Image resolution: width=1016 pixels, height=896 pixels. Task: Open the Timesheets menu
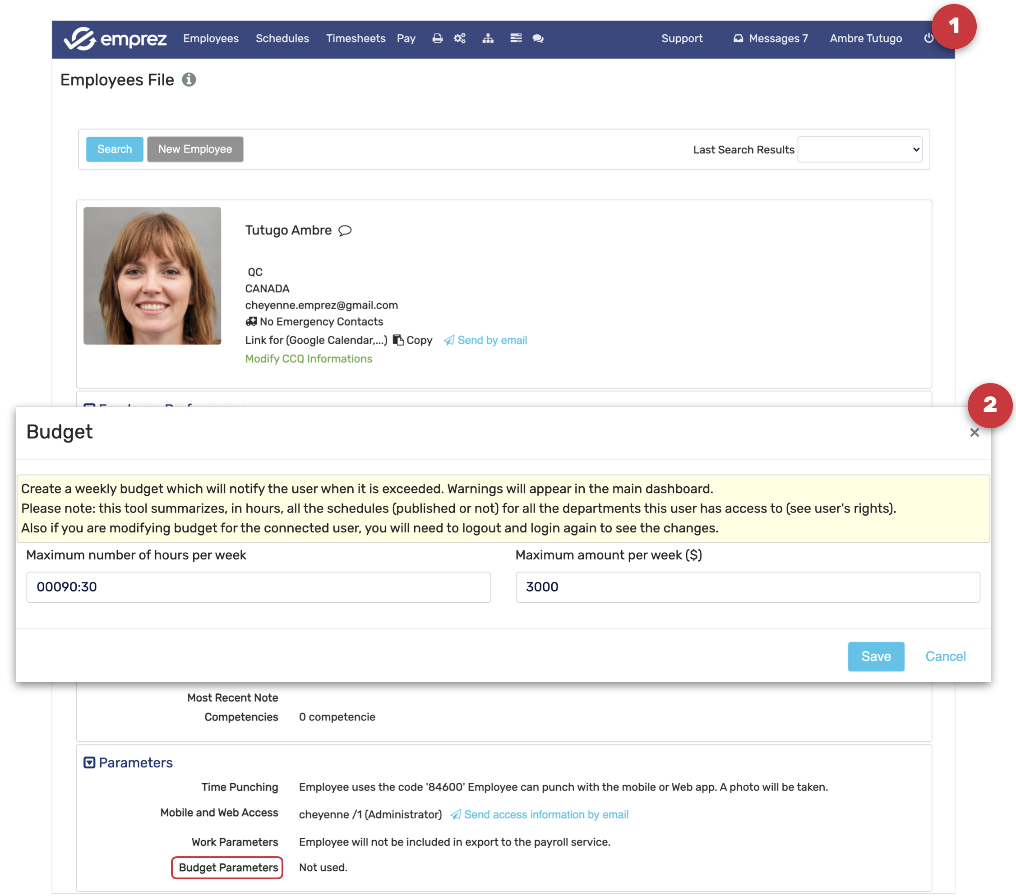click(x=356, y=38)
